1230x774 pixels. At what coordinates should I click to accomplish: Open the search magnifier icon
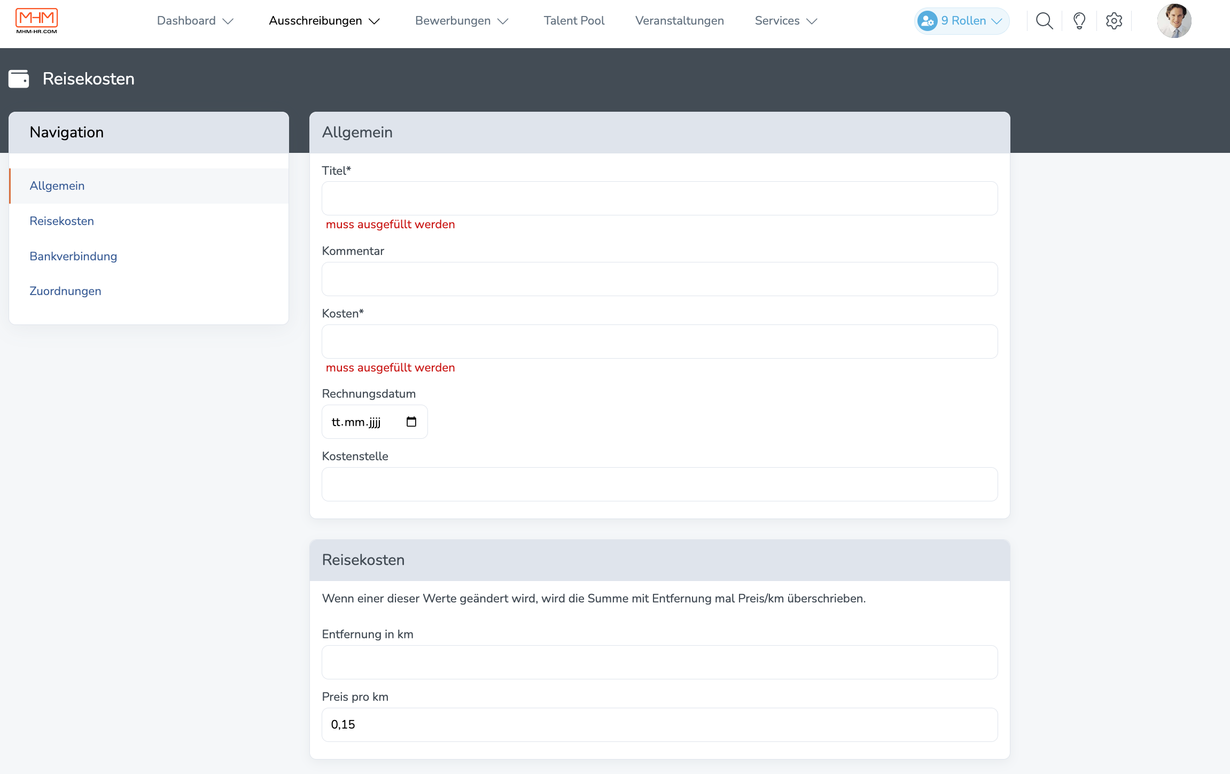click(x=1044, y=21)
